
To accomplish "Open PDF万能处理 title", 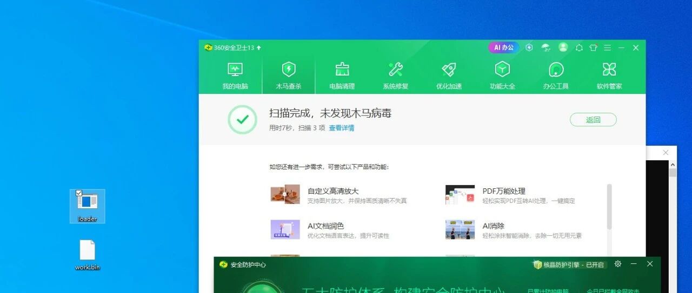I will pos(504,191).
